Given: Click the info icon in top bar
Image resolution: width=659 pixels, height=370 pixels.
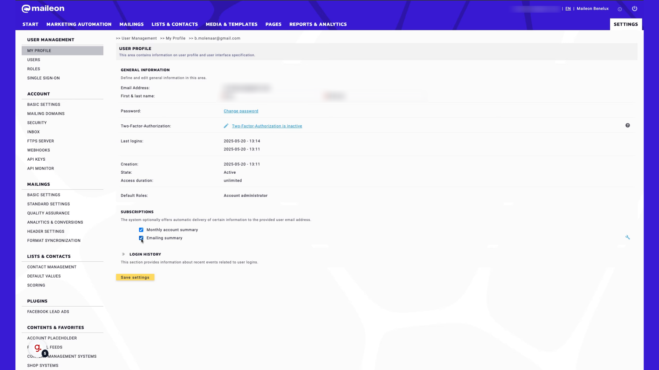Looking at the screenshot, I should click(x=620, y=9).
